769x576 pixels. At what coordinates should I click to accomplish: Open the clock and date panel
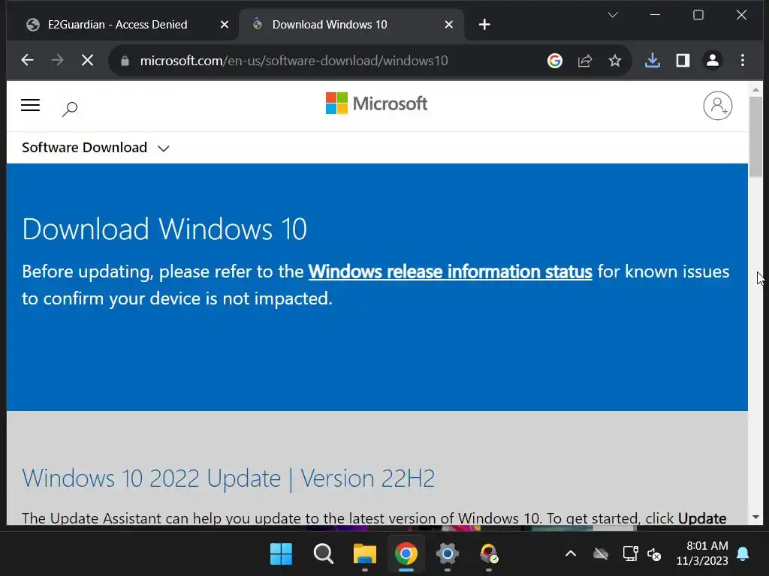point(702,553)
